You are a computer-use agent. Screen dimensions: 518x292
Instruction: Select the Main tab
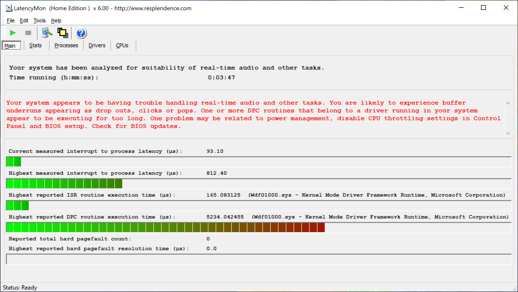tap(10, 46)
